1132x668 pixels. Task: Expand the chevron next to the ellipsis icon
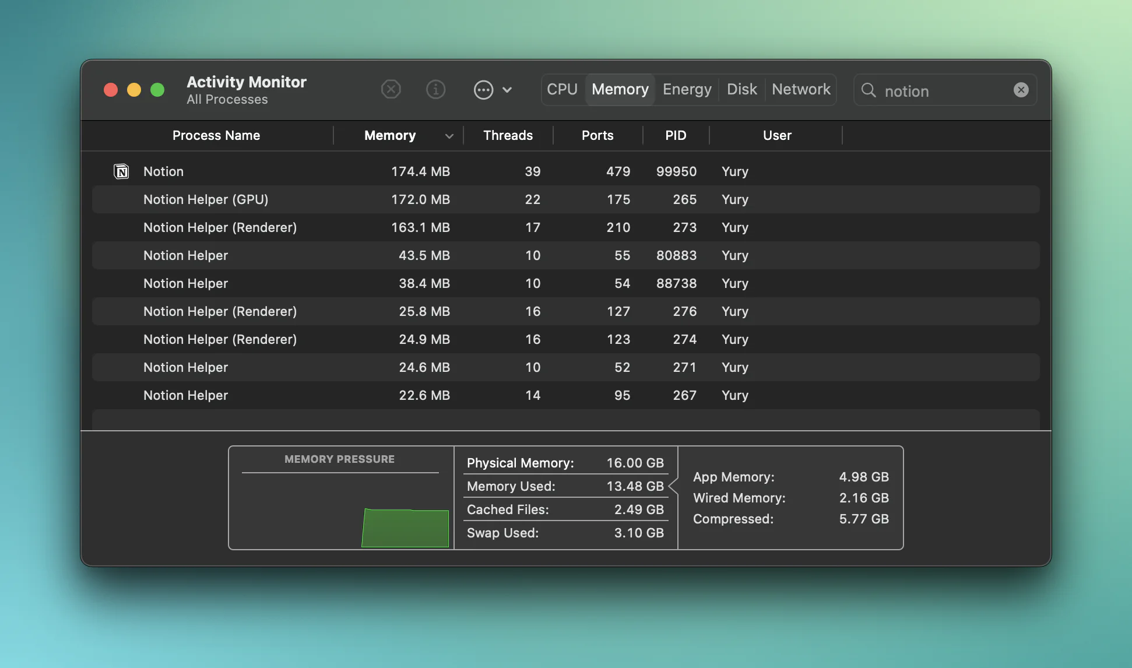point(508,90)
